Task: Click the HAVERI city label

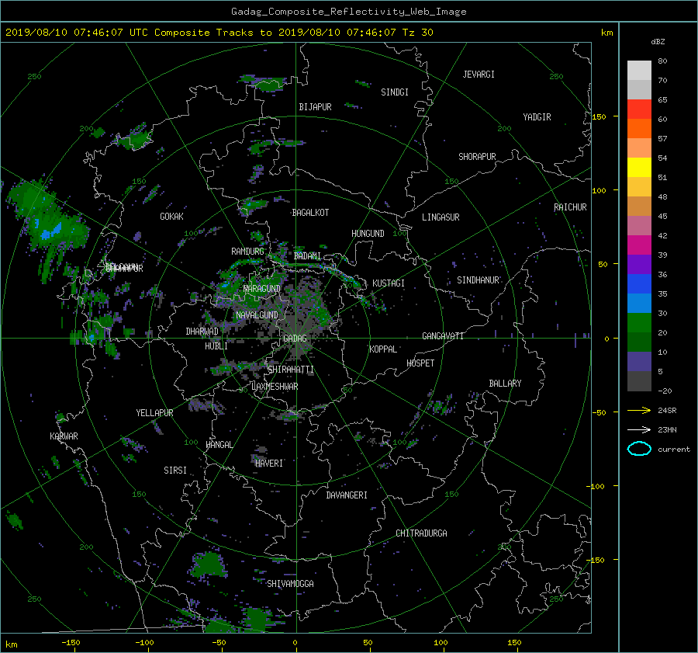Action: tap(269, 464)
